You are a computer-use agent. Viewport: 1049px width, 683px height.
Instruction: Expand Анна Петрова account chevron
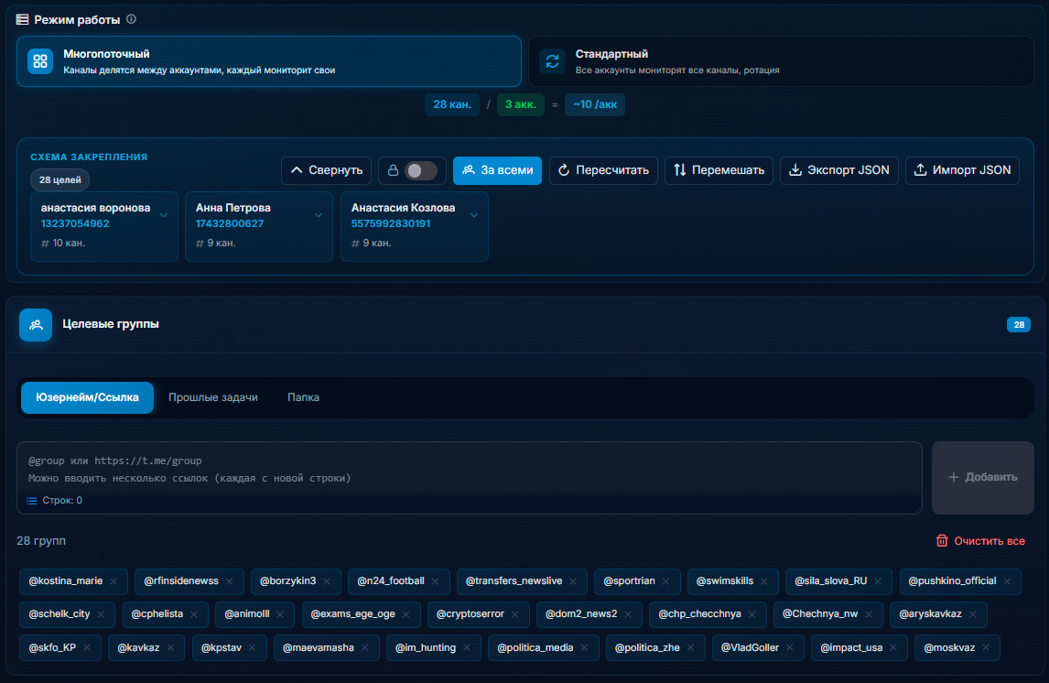click(319, 215)
